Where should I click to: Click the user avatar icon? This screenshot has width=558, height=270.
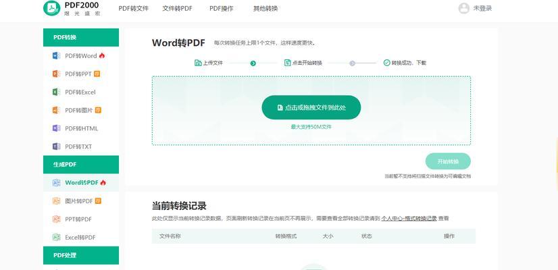(463, 8)
